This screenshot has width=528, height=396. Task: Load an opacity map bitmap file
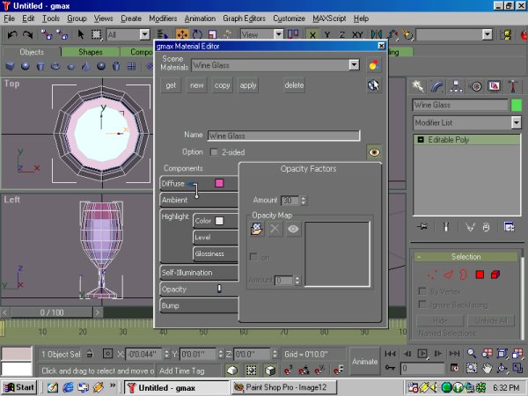(257, 229)
